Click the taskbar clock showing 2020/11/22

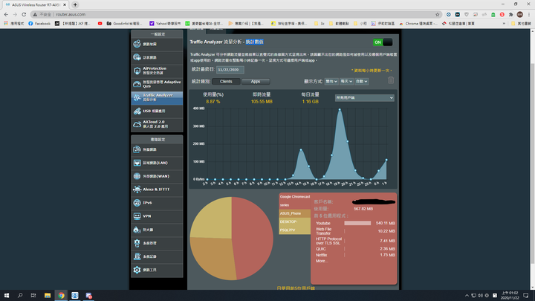click(x=509, y=295)
